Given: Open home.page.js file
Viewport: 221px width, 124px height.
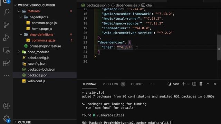Looking at the screenshot, I should (42, 29).
